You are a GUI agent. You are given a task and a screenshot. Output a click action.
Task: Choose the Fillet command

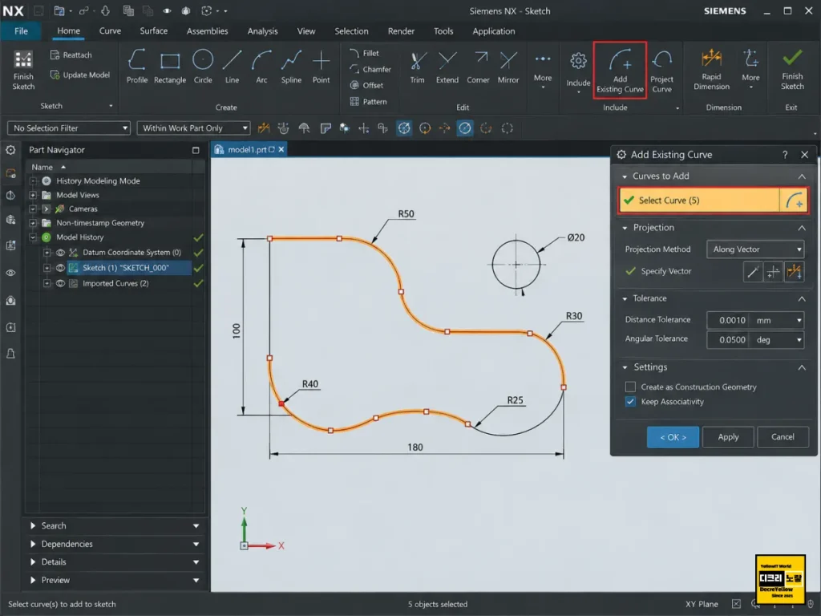coord(365,53)
